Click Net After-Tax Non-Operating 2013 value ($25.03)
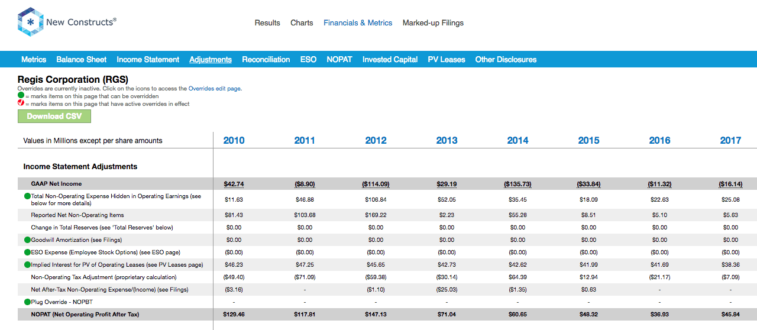The height and width of the screenshot is (330, 757). [447, 290]
